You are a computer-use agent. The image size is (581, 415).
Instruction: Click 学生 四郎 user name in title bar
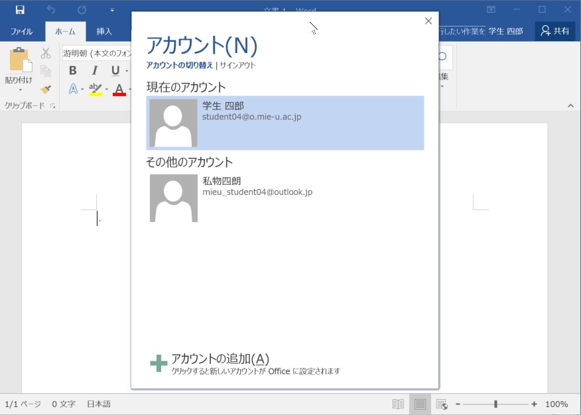click(x=505, y=31)
